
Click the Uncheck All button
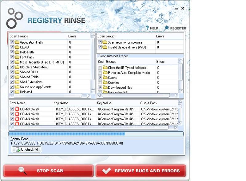click(26, 149)
